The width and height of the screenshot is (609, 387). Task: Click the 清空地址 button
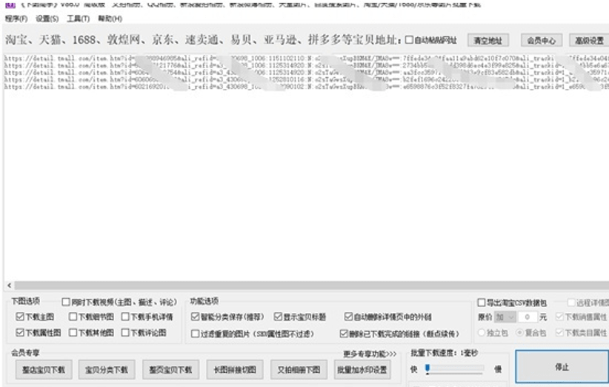pos(487,41)
